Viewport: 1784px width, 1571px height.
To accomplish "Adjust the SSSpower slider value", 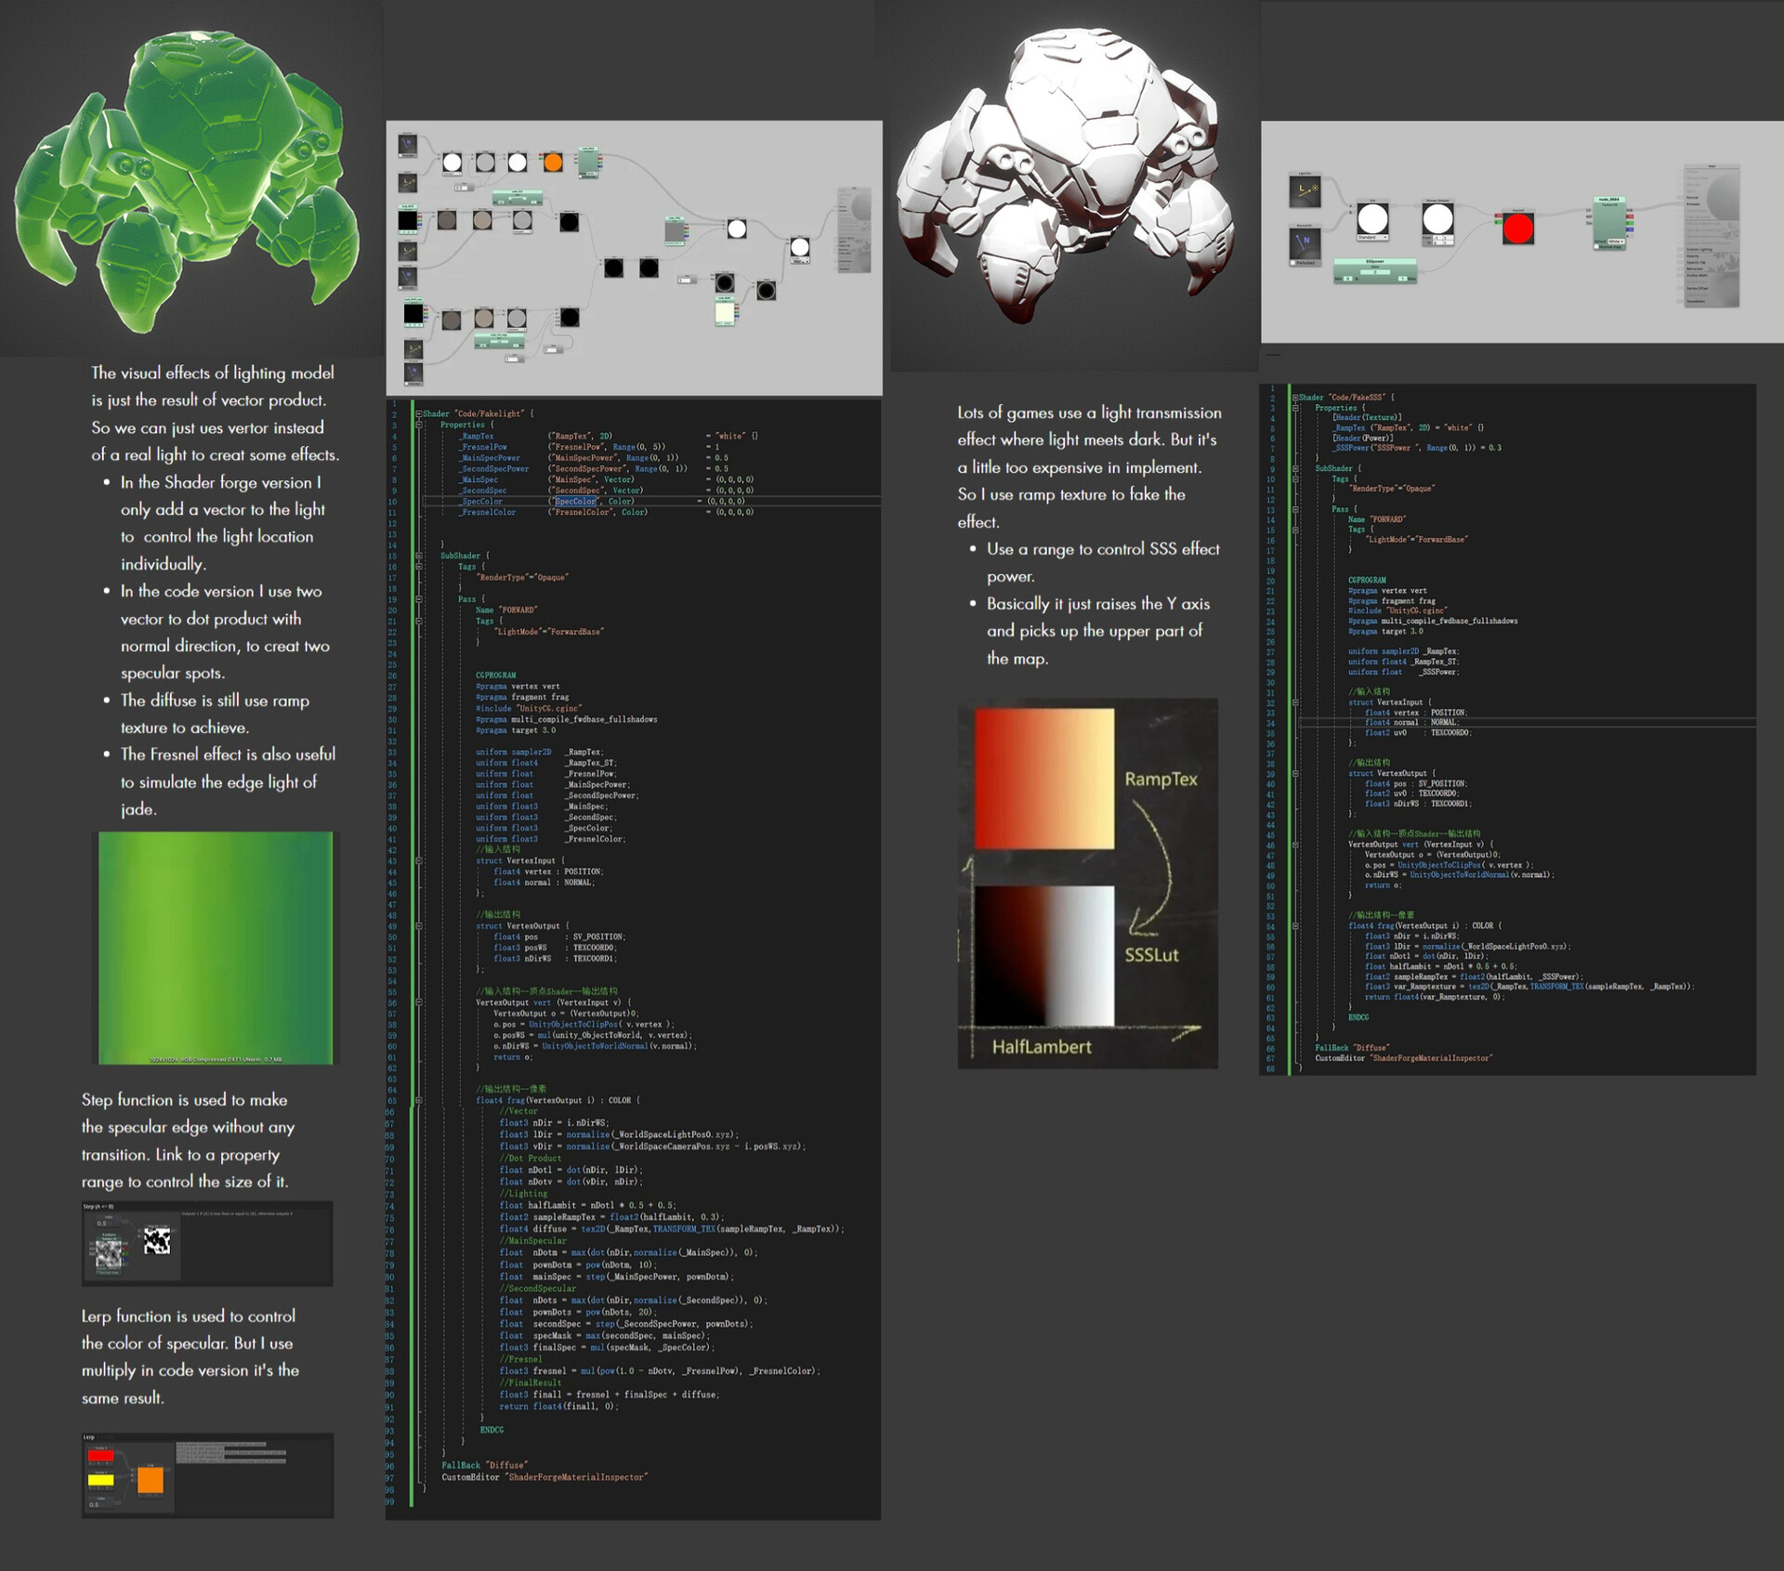I will click(x=1376, y=271).
